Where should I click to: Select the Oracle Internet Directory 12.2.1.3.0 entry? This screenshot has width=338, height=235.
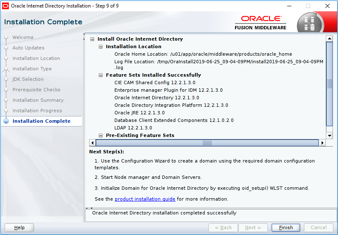point(156,98)
